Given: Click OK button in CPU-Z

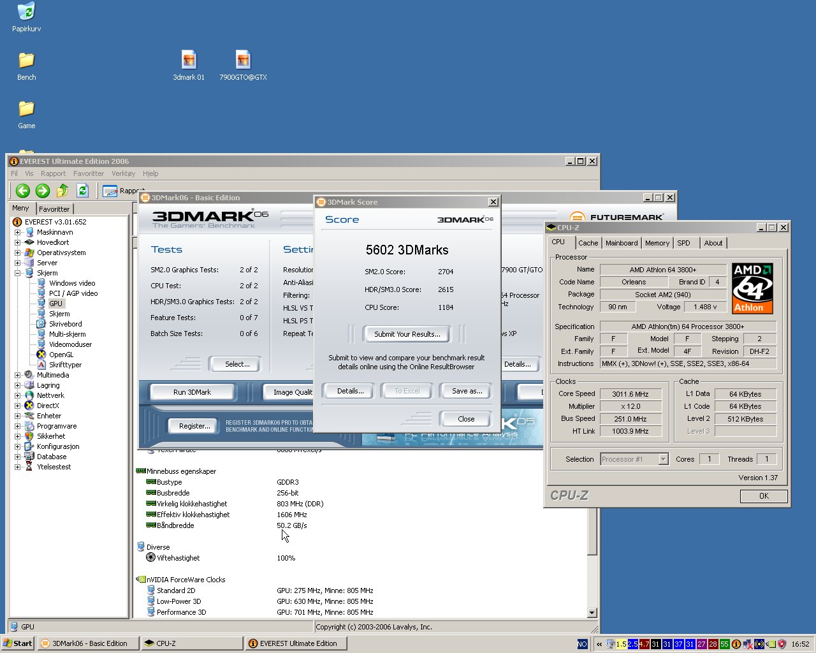Looking at the screenshot, I should (x=764, y=496).
